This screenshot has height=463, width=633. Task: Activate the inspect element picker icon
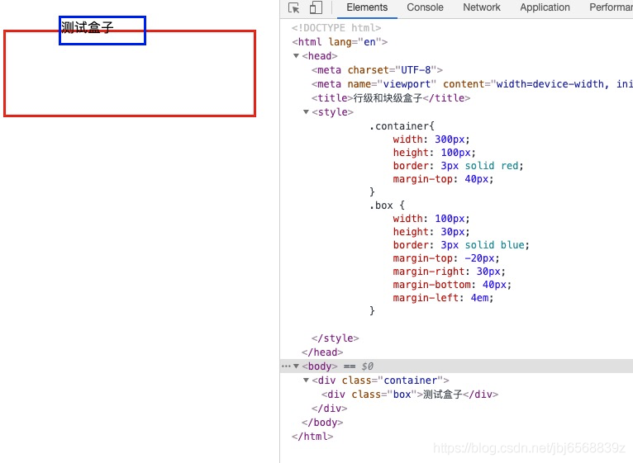tap(294, 7)
